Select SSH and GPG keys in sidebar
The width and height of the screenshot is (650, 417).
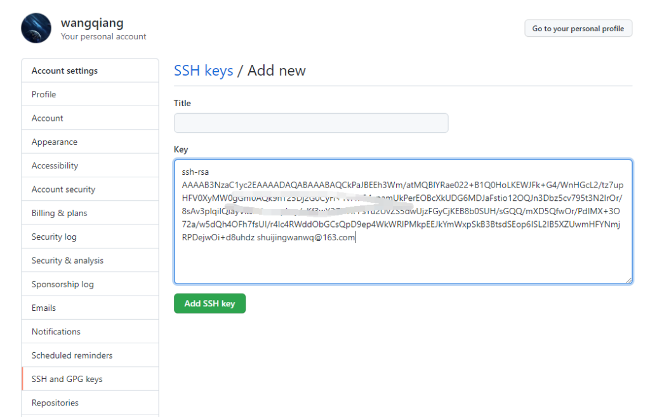64,378
